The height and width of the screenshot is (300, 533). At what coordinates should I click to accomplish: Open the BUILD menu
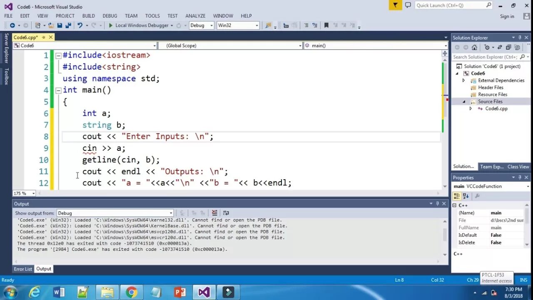click(x=88, y=16)
